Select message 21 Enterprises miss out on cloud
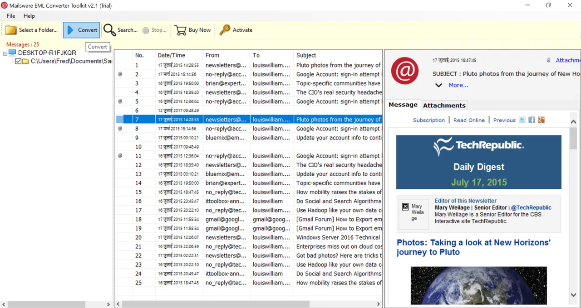581x308 pixels. coord(248,246)
